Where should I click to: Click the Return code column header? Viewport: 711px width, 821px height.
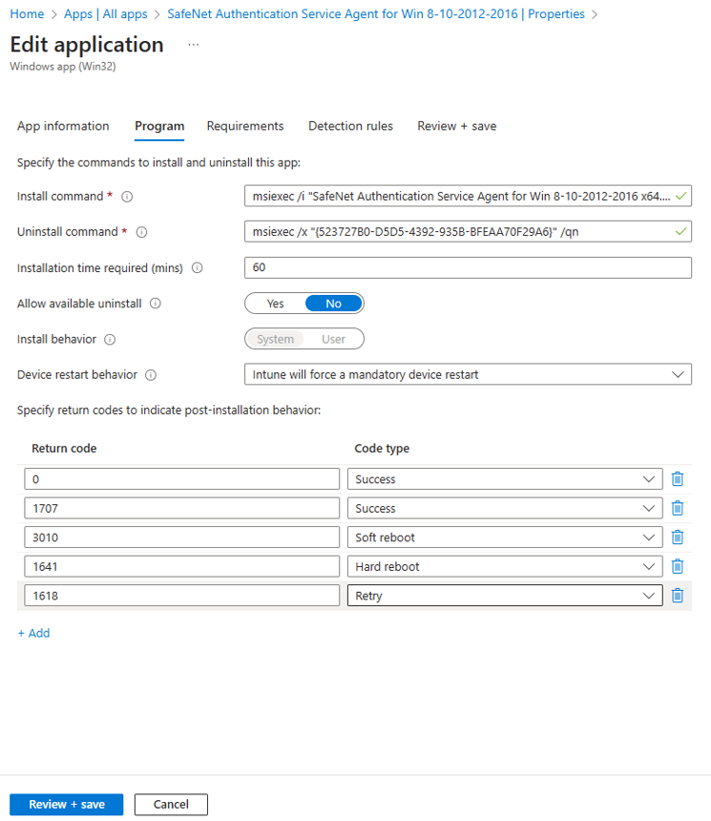click(64, 448)
